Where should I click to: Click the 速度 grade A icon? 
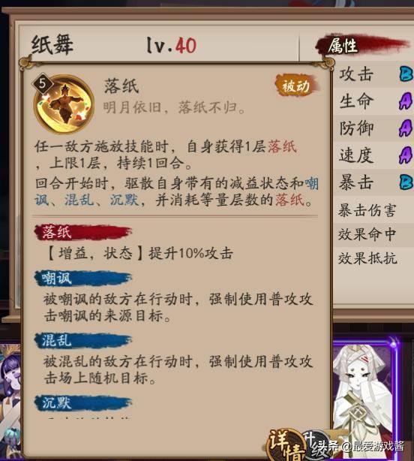tap(406, 155)
